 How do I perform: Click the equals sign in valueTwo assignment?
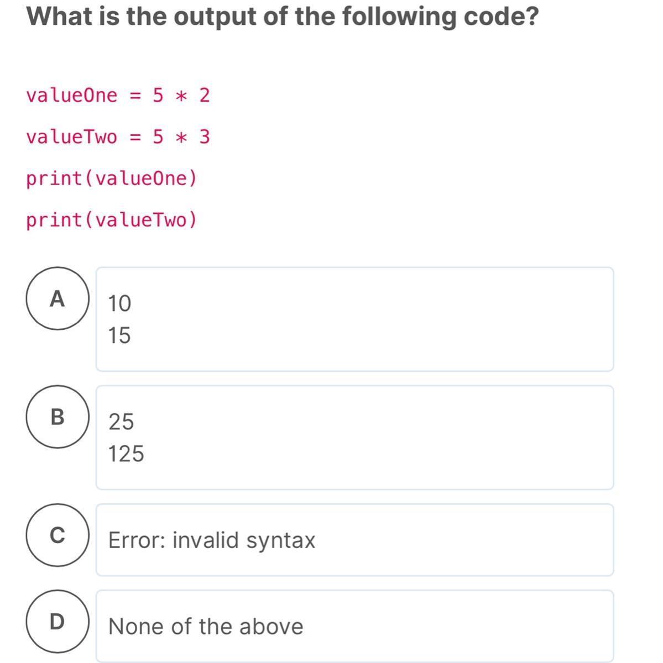pos(135,137)
